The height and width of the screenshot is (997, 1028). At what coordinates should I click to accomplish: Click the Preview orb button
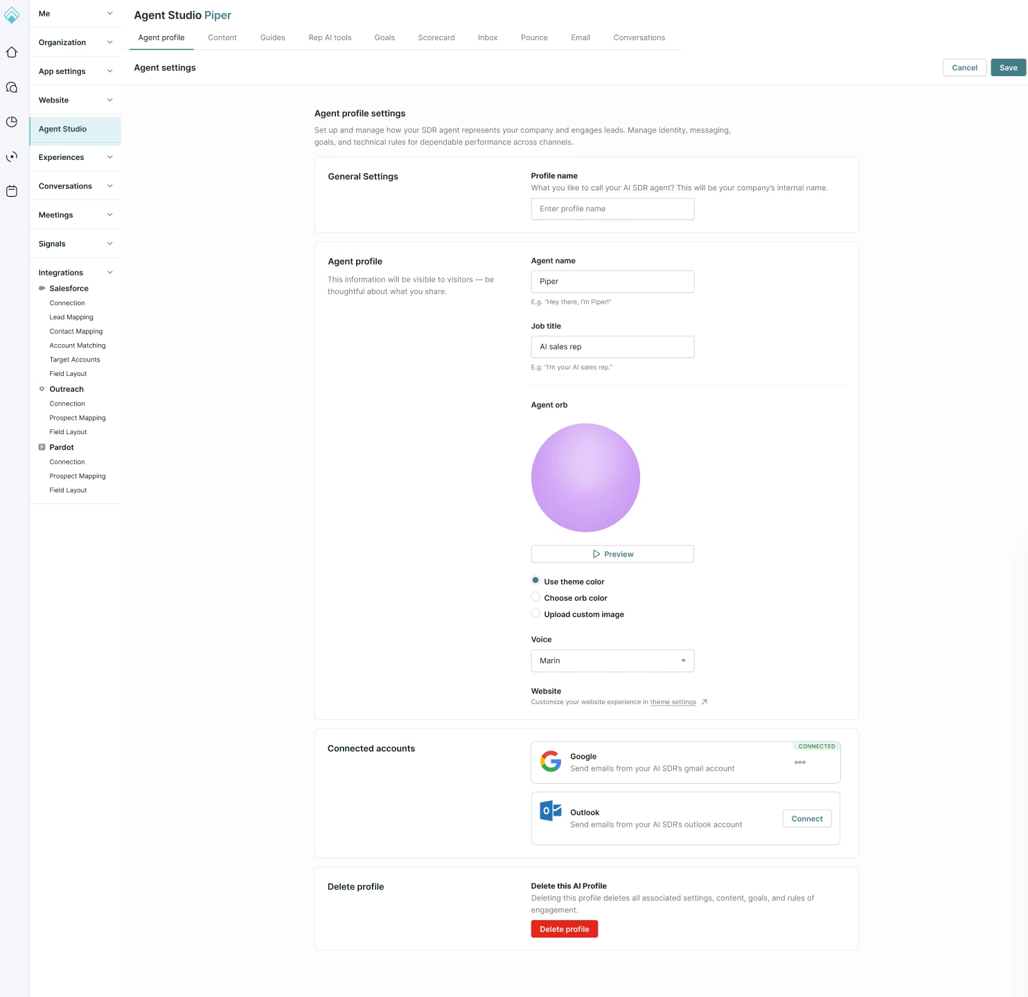point(612,554)
